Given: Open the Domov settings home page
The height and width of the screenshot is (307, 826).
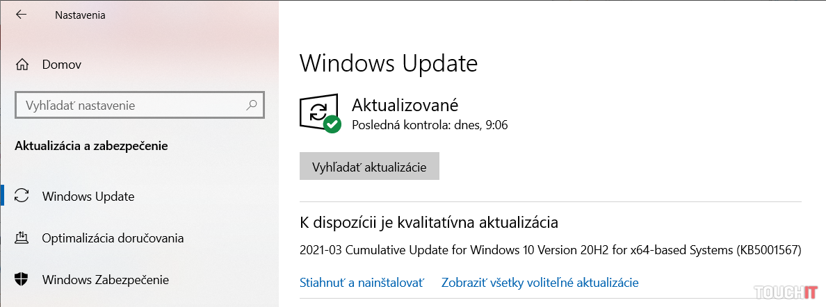Looking at the screenshot, I should point(62,65).
